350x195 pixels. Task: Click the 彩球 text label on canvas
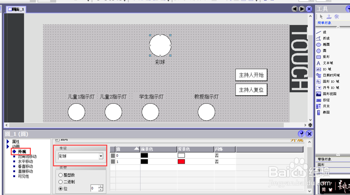(x=160, y=62)
